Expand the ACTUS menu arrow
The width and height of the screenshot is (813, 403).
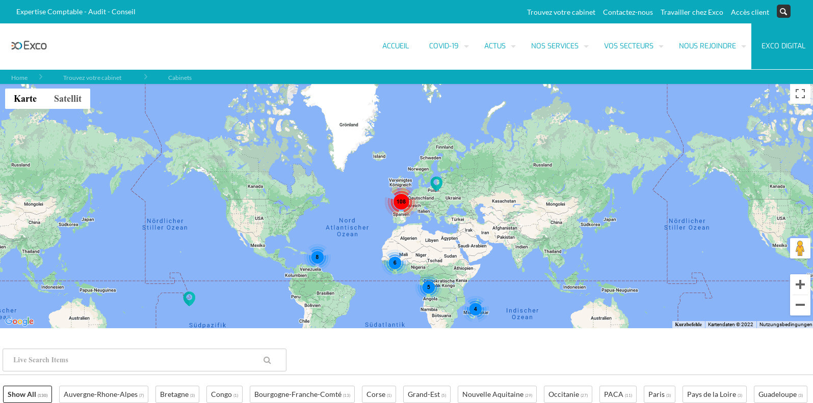(513, 46)
